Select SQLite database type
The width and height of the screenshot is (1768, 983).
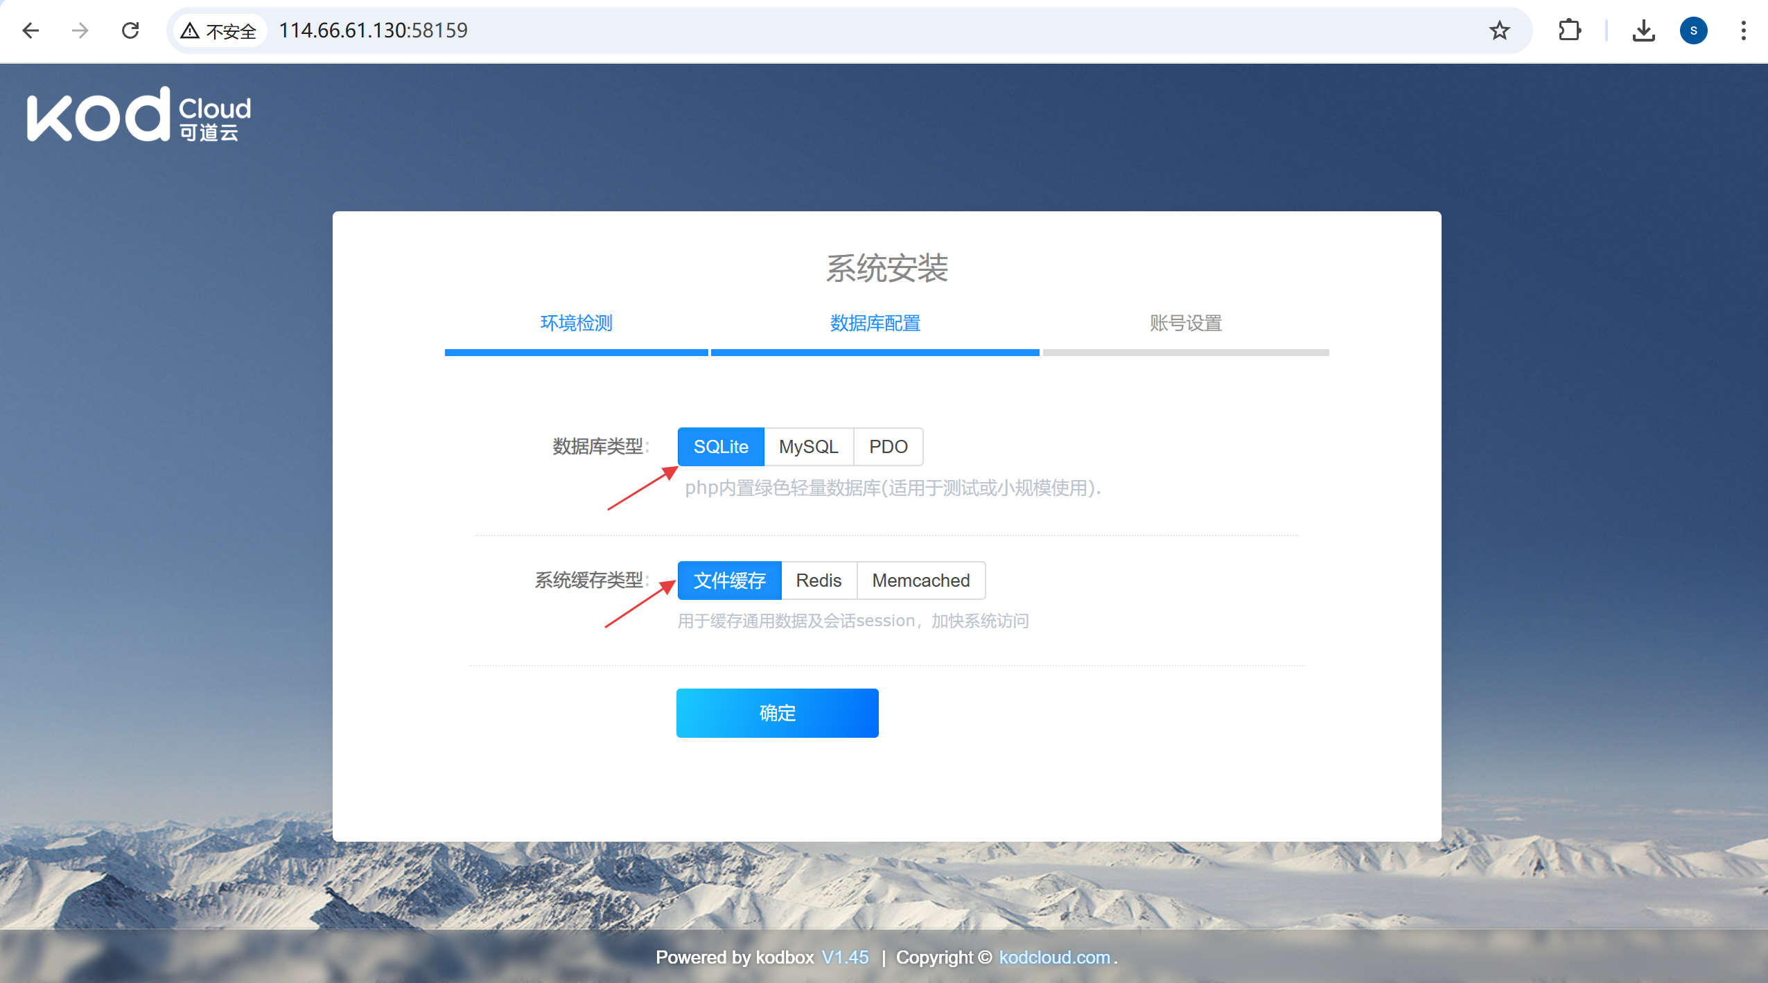[721, 447]
